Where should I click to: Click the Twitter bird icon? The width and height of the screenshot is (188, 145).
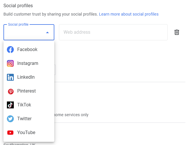point(10,119)
